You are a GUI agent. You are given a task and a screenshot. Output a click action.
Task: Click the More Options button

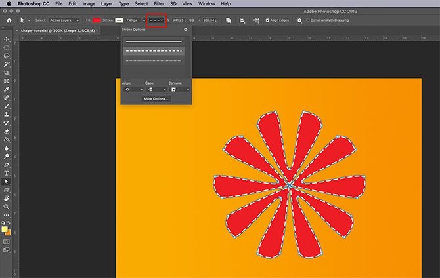(x=156, y=98)
